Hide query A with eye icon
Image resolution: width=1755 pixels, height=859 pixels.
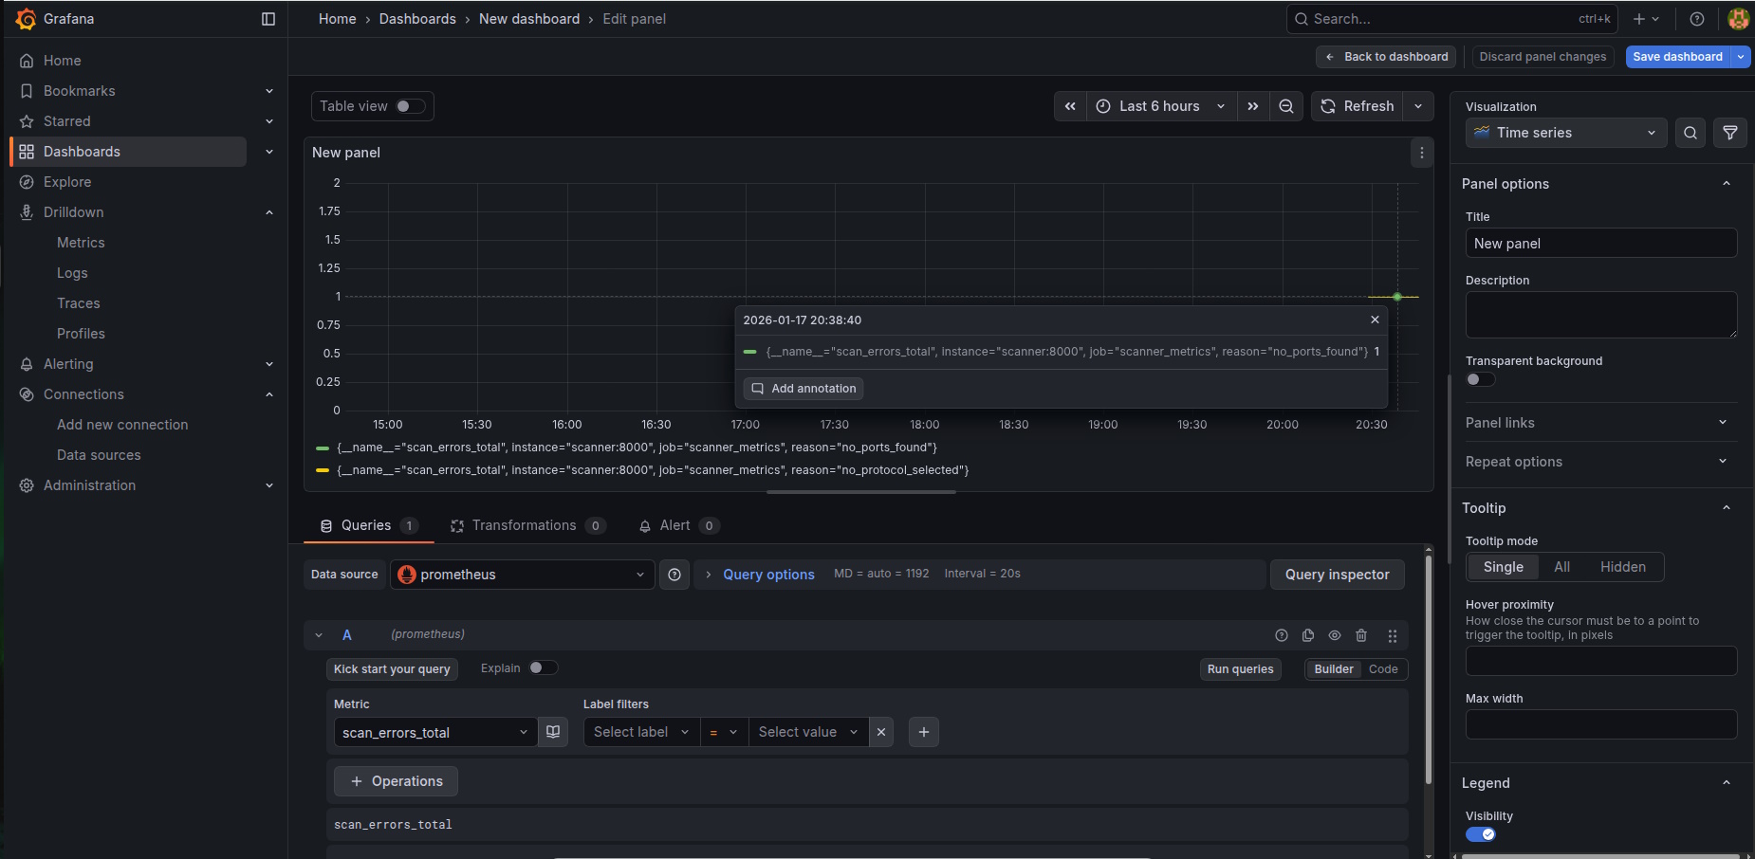(1335, 635)
